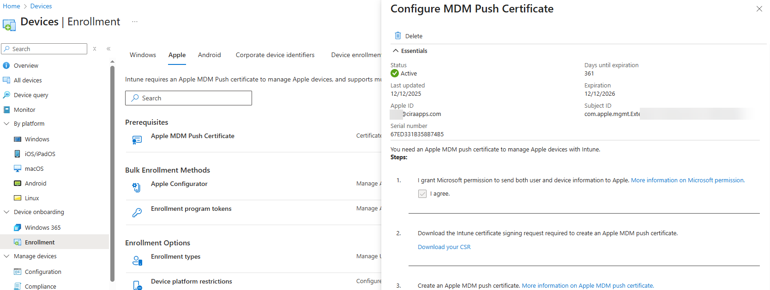Click the Enrollment sidebar icon
Screen dimensions: 770x290
click(x=18, y=242)
